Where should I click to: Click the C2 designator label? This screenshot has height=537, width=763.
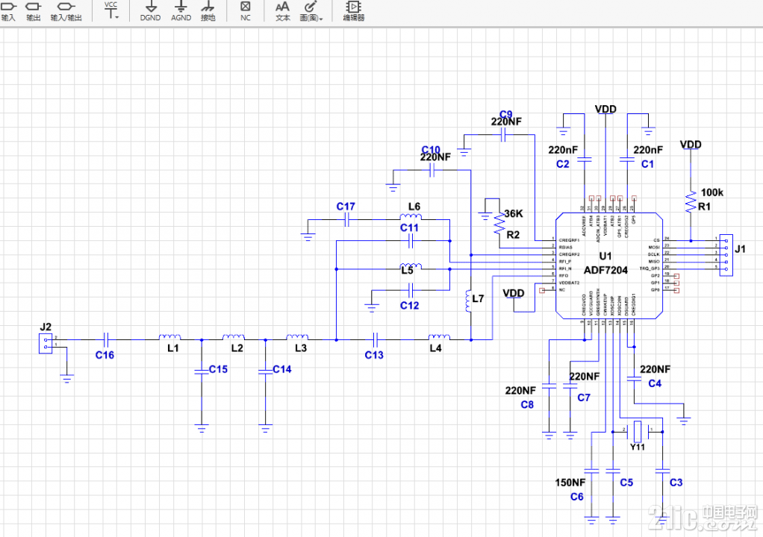[562, 164]
